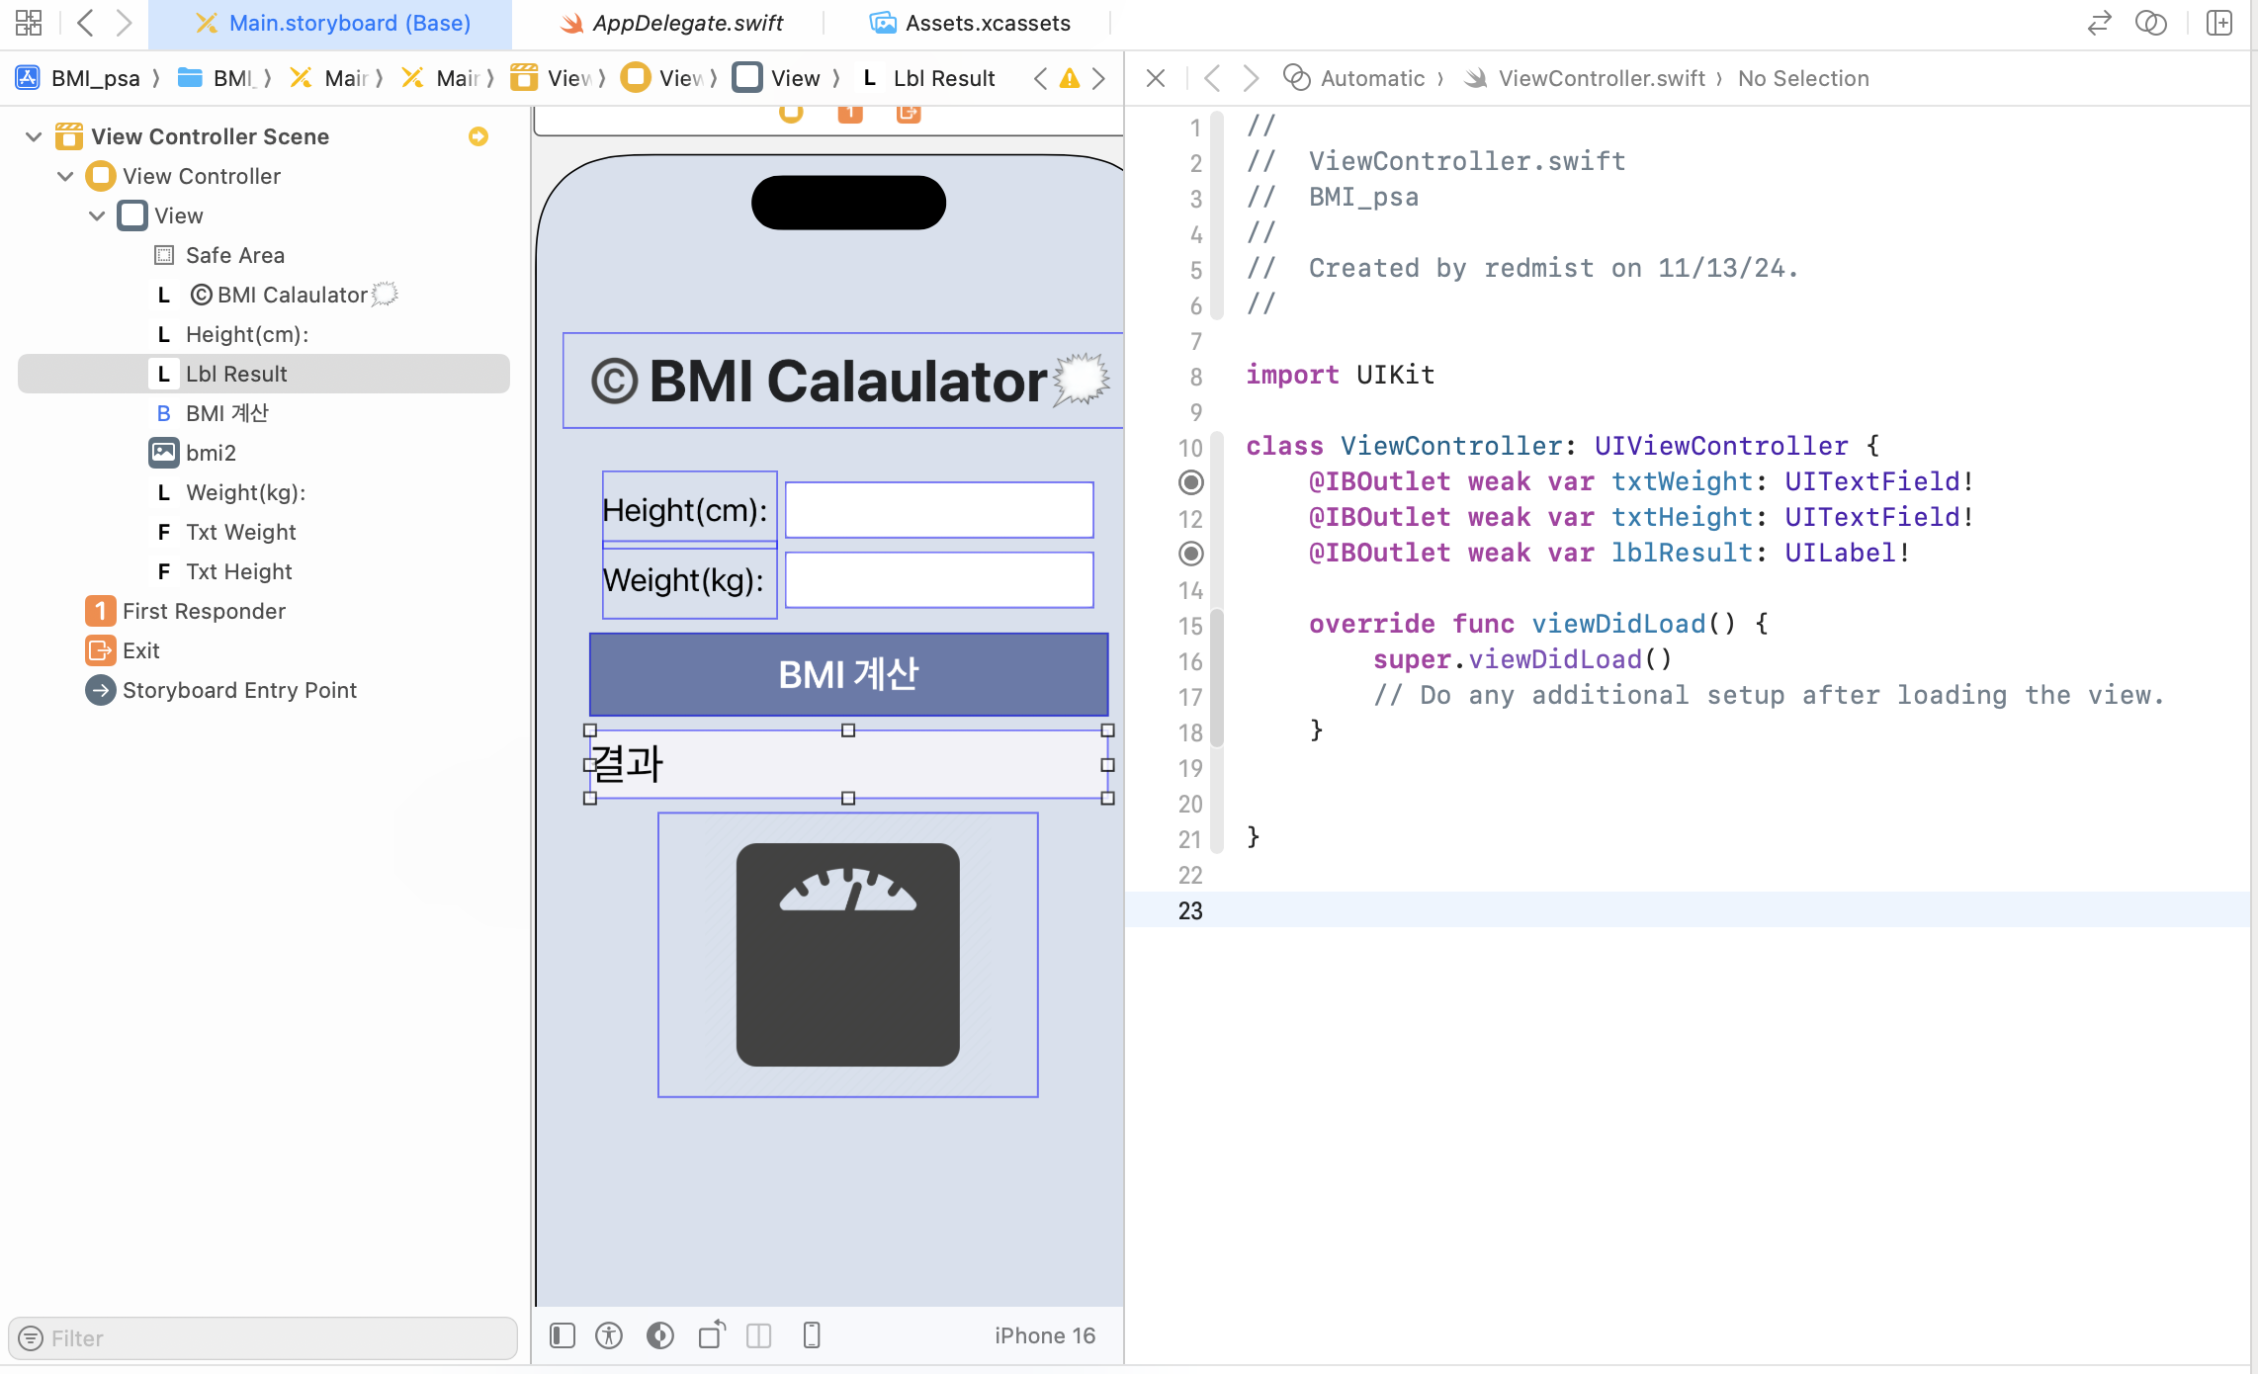Click the add editor pane icon
The width and height of the screenshot is (2258, 1374).
pyautogui.click(x=2219, y=22)
